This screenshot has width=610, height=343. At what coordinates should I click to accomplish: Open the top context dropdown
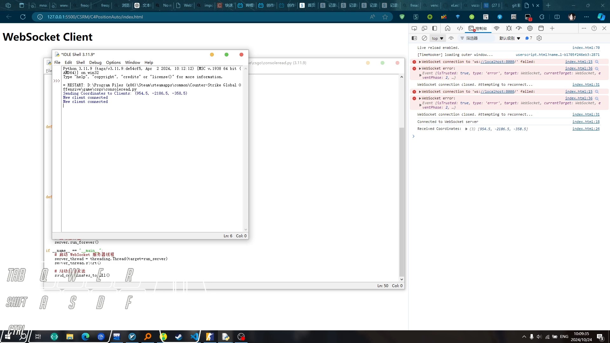tap(437, 38)
